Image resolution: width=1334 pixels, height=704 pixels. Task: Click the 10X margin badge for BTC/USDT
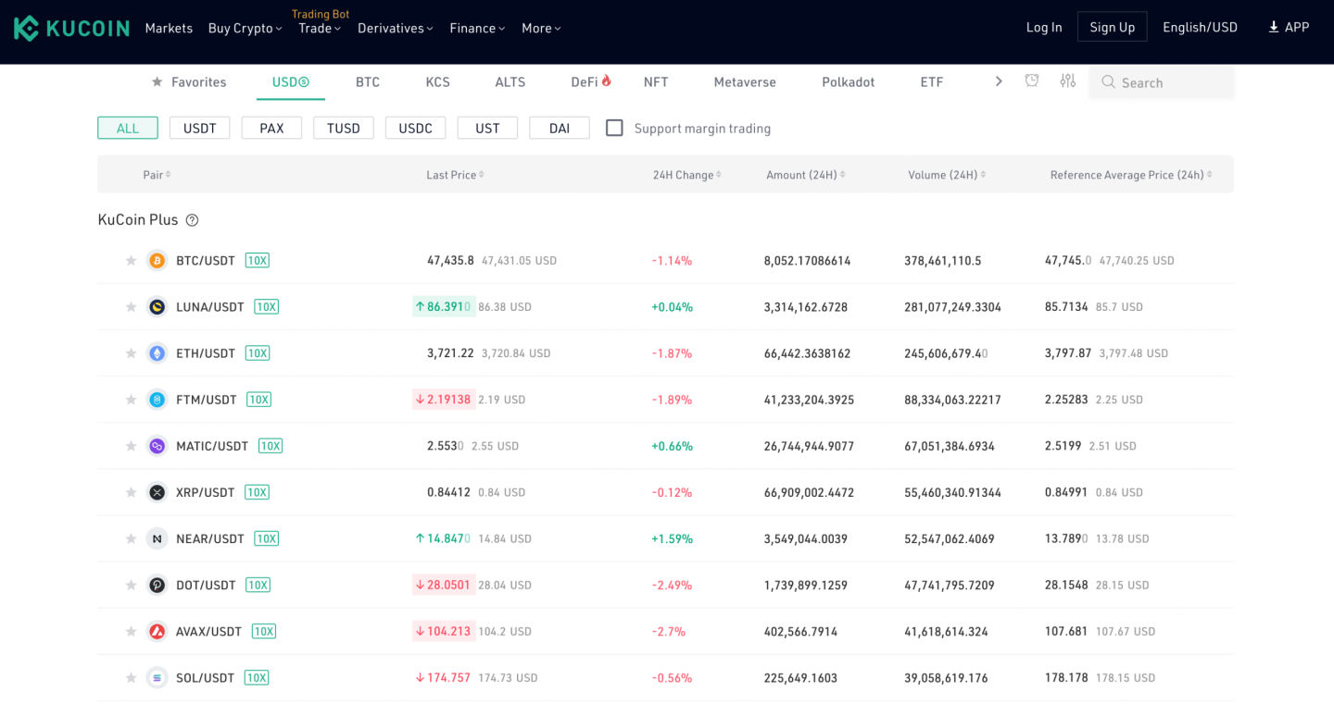[x=258, y=260]
